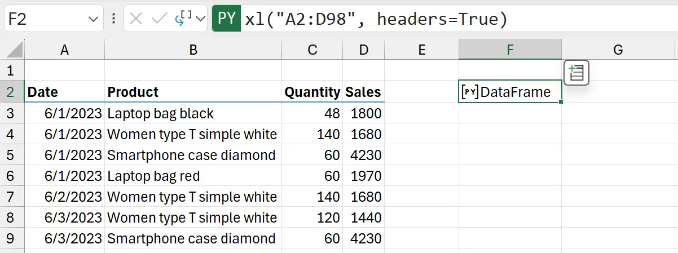Image resolution: width=678 pixels, height=253 pixels.
Task: Select column F header
Action: pos(510,50)
